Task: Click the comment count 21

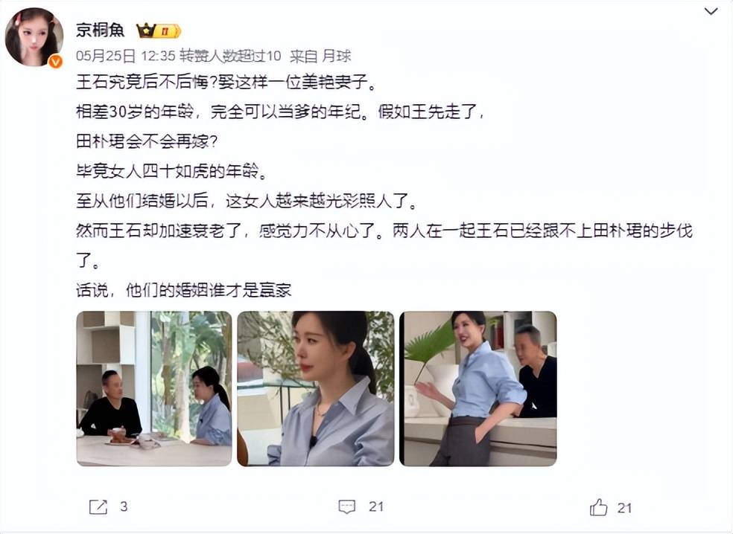Action: click(x=376, y=507)
